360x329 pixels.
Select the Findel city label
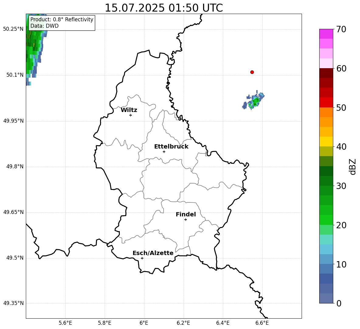[186, 214]
